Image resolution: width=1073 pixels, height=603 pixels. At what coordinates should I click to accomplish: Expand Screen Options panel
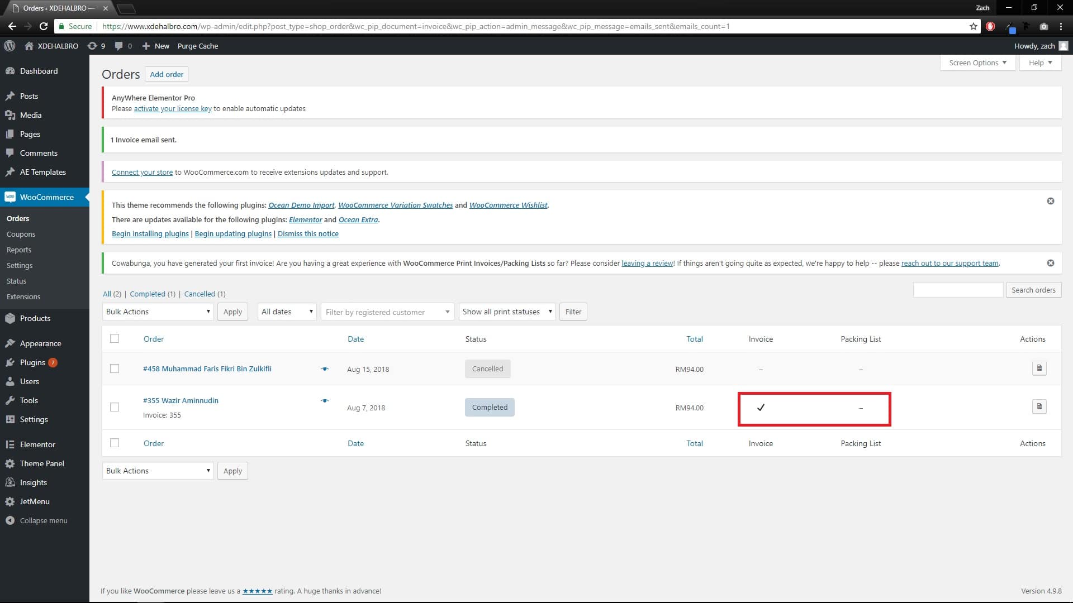point(977,63)
